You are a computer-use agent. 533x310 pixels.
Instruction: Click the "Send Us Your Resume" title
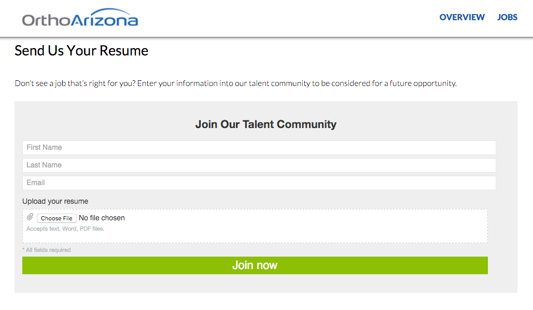tap(81, 51)
